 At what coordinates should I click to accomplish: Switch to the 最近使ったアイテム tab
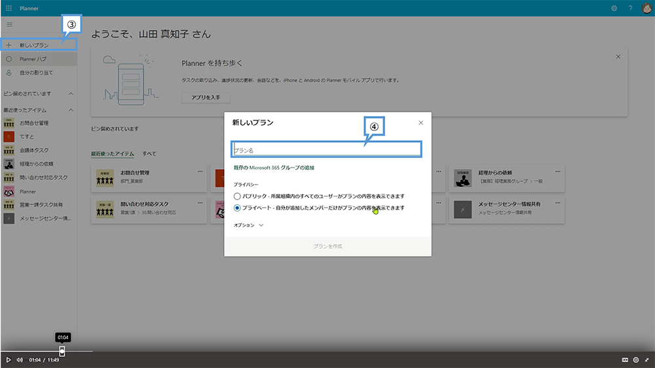(x=113, y=154)
